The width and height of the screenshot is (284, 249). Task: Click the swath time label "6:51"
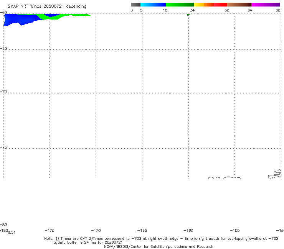[12, 233]
